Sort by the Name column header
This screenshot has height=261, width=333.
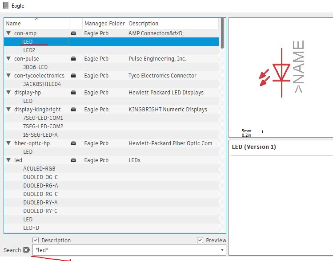[x=36, y=24]
